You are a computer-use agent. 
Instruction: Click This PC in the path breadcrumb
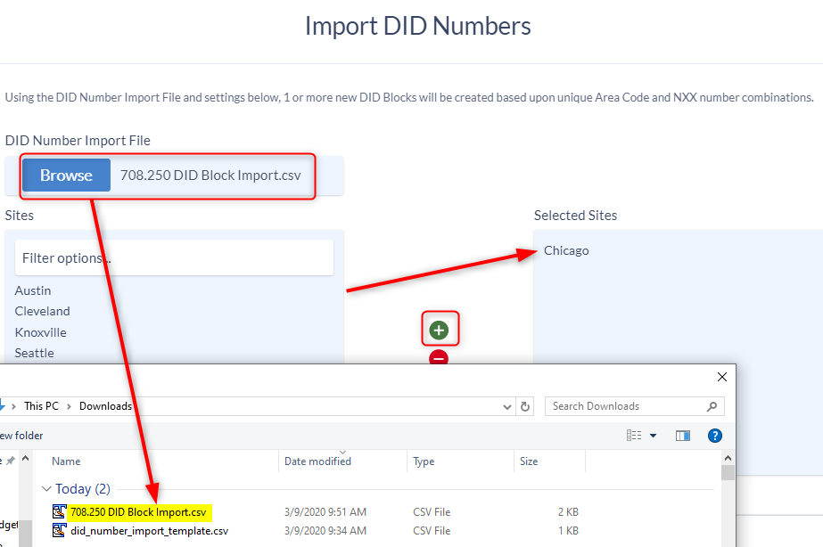coord(42,406)
